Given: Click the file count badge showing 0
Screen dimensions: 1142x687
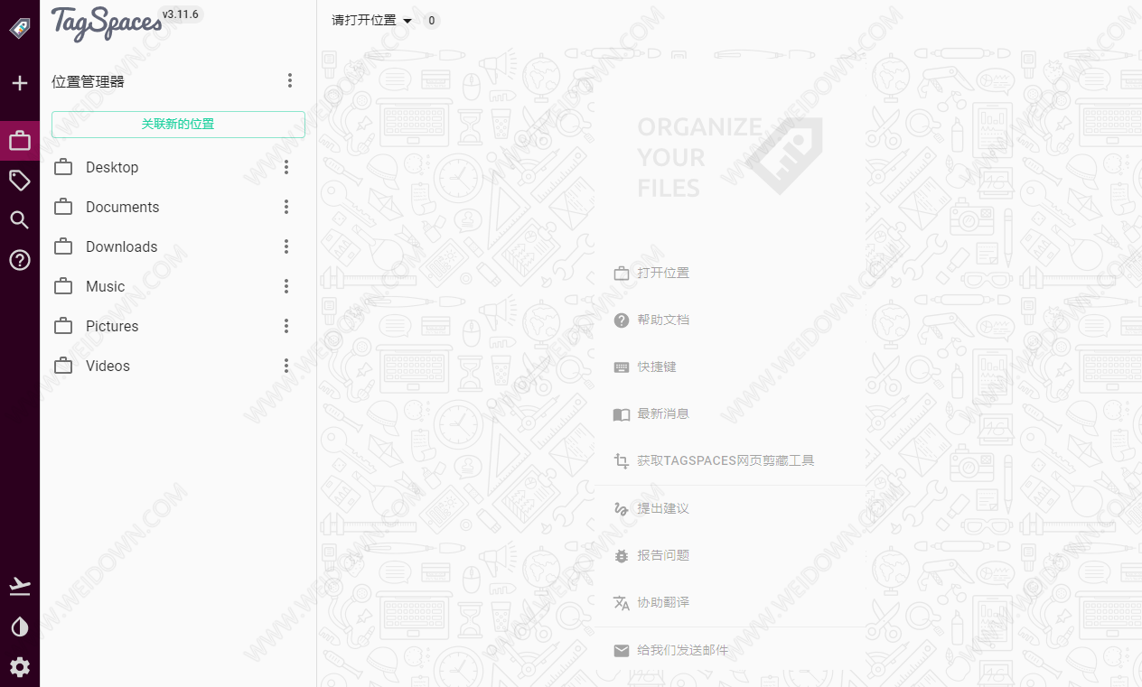Looking at the screenshot, I should click(431, 20).
